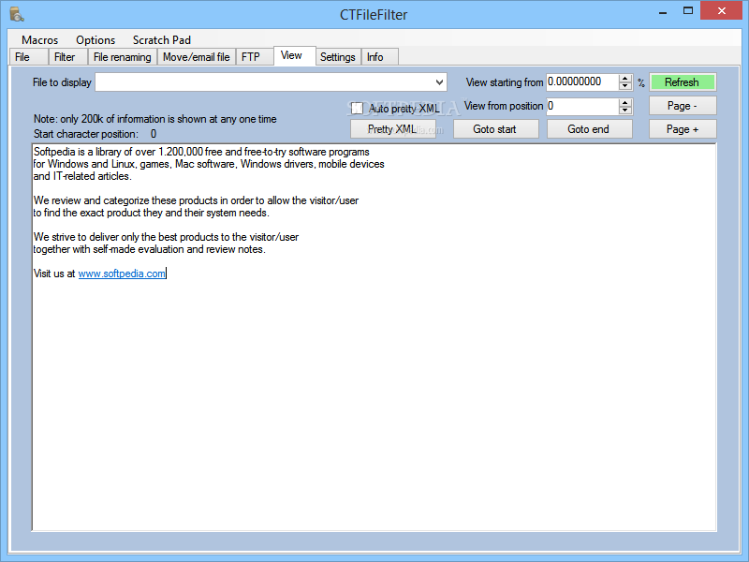The height and width of the screenshot is (562, 749).
Task: Increase View starting from value with up arrow
Action: [624, 79]
